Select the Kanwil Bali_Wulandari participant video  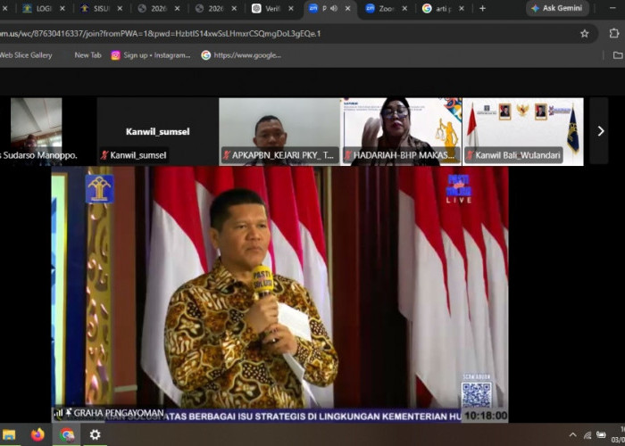(523, 131)
